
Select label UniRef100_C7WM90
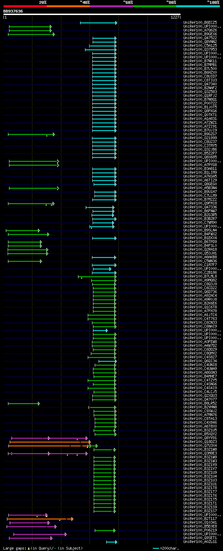pyautogui.click(x=200, y=223)
